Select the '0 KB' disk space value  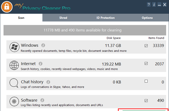117,82
